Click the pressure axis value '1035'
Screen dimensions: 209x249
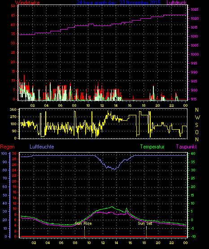(195, 9)
